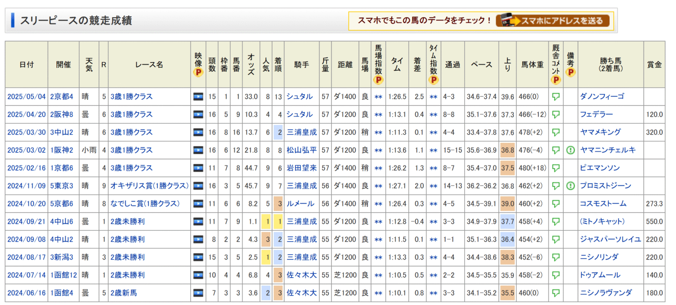Play video icon for 2025/03/30 race

click(x=198, y=132)
